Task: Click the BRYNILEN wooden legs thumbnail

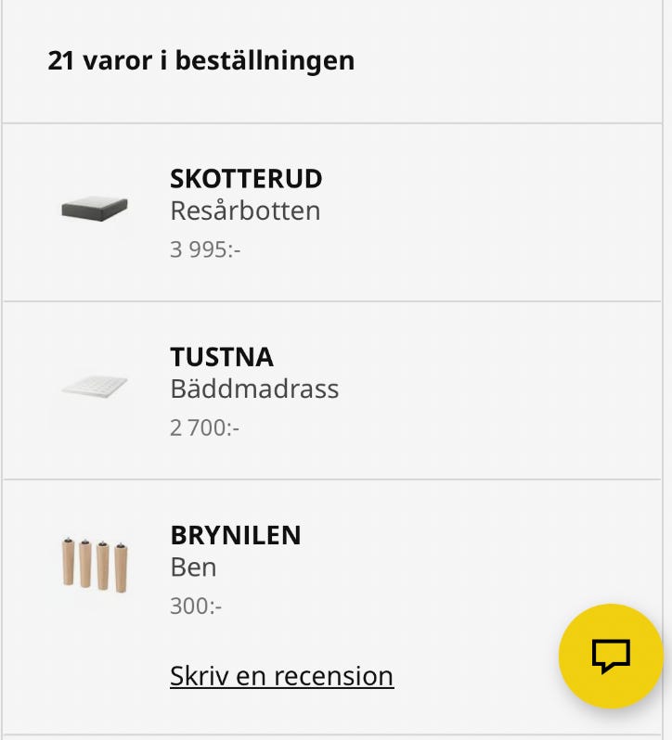Action: [94, 564]
